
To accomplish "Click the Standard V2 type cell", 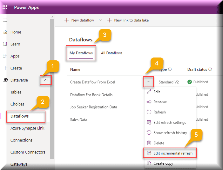I will click(169, 82).
